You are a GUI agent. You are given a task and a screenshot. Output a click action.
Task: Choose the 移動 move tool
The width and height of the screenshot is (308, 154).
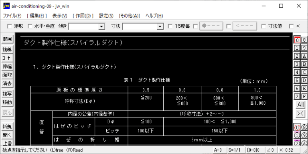tap(7, 102)
